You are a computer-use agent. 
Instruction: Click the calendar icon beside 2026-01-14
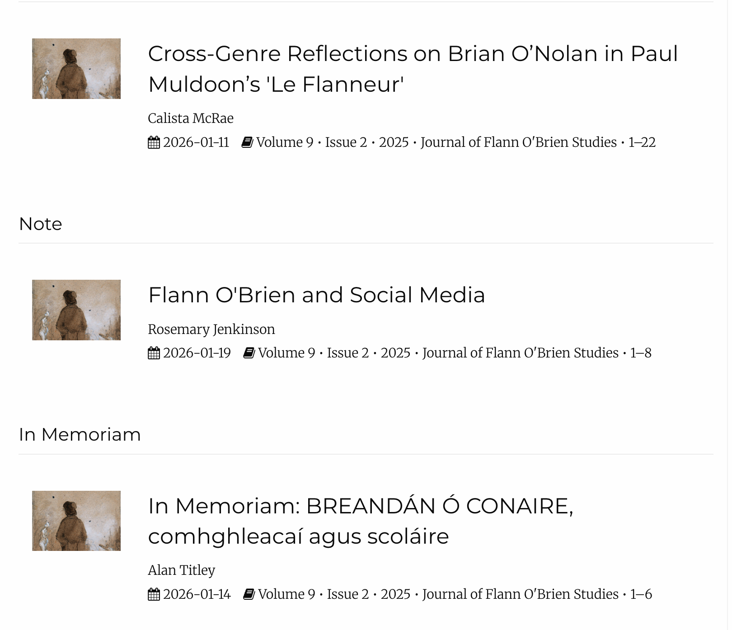point(154,594)
